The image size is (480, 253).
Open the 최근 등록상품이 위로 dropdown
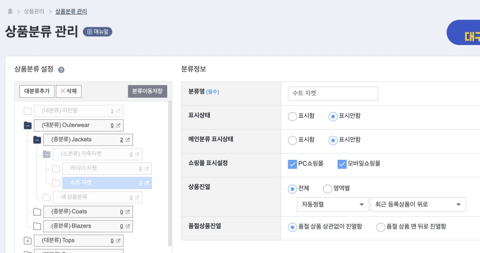(x=417, y=204)
